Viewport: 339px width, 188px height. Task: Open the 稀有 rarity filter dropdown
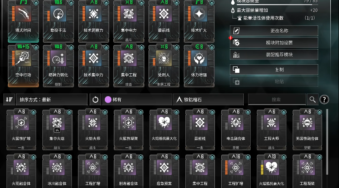137,100
